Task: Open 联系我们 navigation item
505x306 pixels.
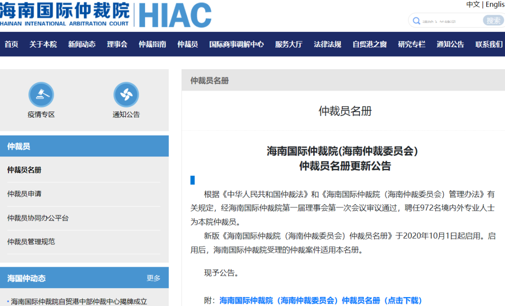Action: pos(489,44)
